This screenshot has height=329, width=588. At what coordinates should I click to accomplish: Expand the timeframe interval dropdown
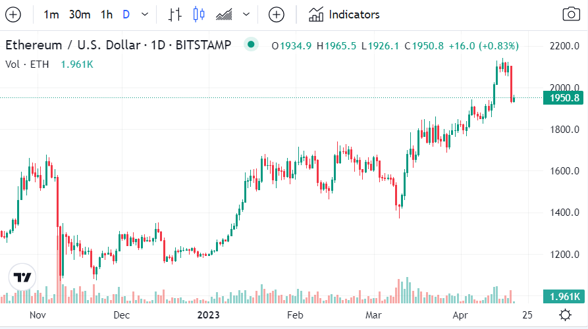point(145,14)
